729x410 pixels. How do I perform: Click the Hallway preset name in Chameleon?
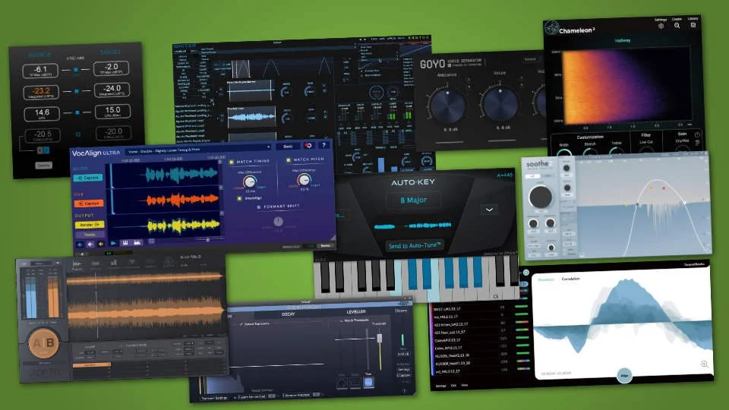(623, 40)
